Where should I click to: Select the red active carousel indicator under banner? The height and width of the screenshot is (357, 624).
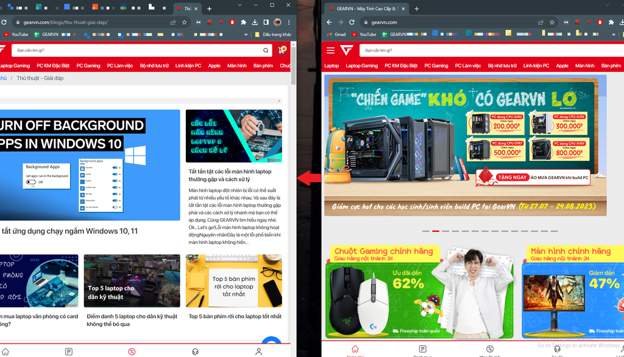tap(436, 231)
